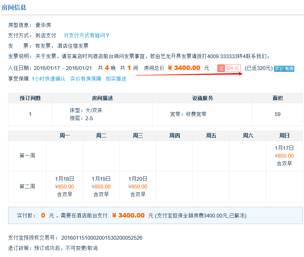Click the 预订间数 column header
The width and height of the screenshot is (304, 257).
click(30, 98)
